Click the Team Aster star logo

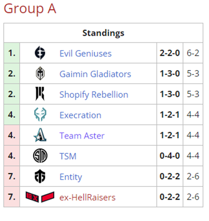click(40, 135)
